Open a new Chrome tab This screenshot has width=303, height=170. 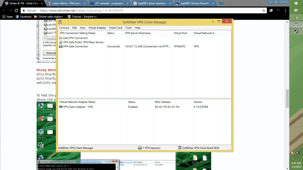coord(221,4)
